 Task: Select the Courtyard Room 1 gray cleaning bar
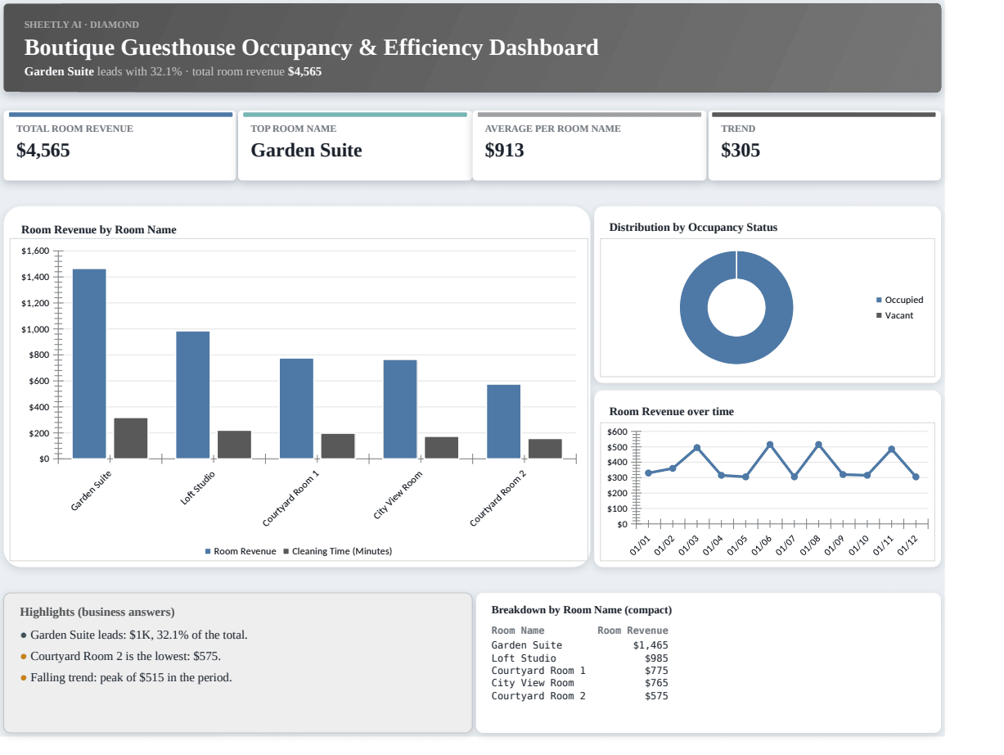338,446
